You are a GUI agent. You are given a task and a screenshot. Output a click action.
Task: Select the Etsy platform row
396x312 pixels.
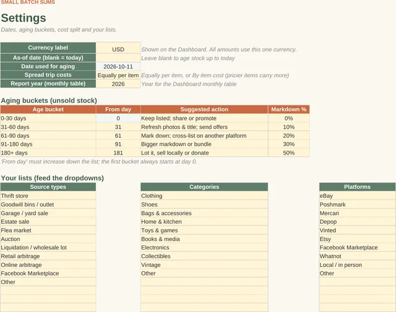358,239
